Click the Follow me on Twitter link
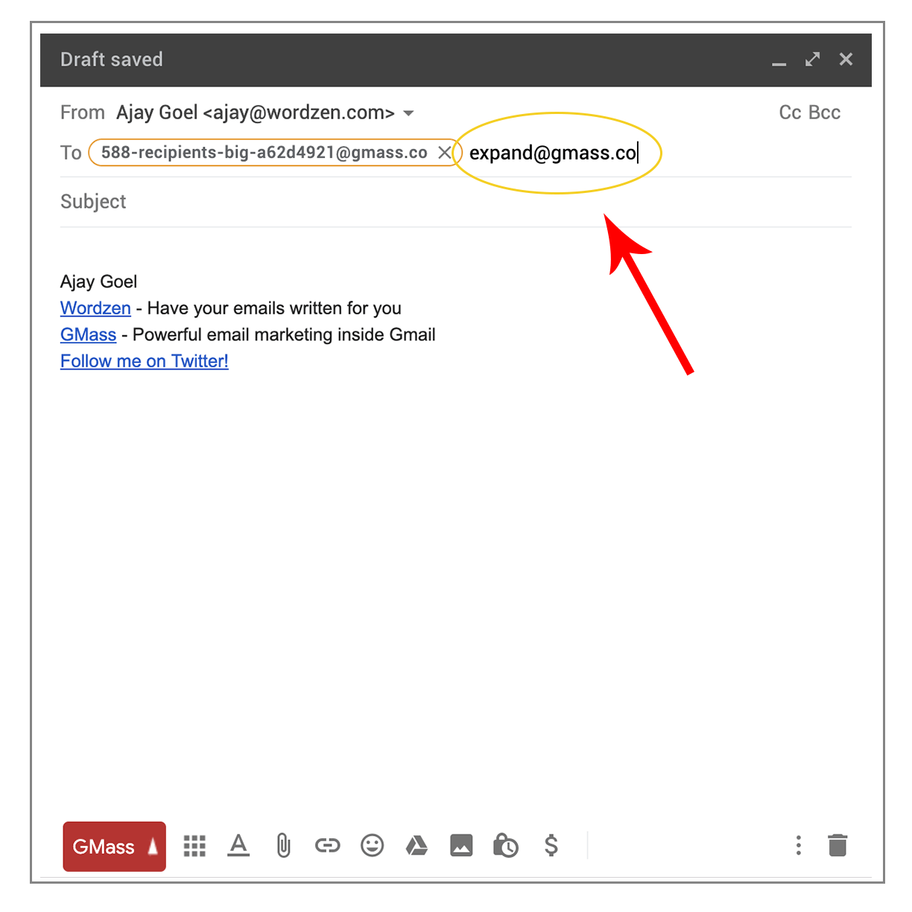This screenshot has height=912, width=912. tap(145, 361)
